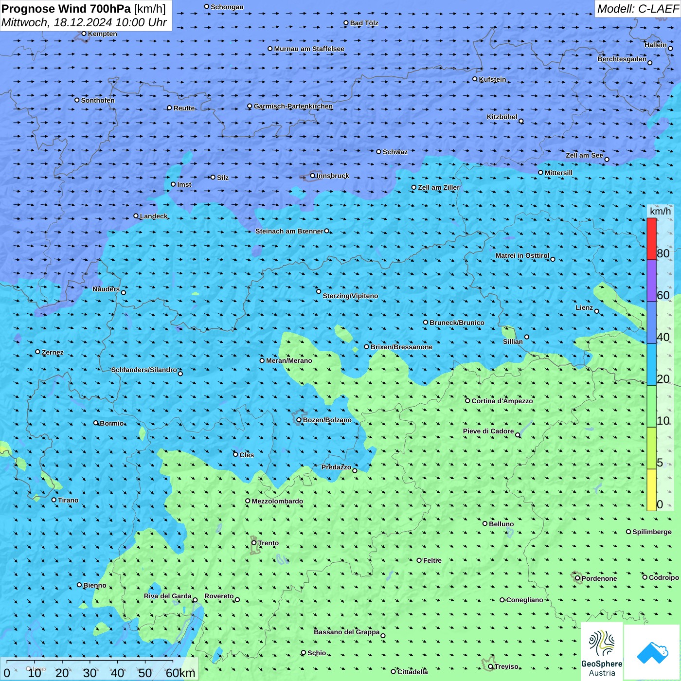The height and width of the screenshot is (681, 681).
Task: Click the 'Berchtesgaden' label
Action: click(x=622, y=59)
